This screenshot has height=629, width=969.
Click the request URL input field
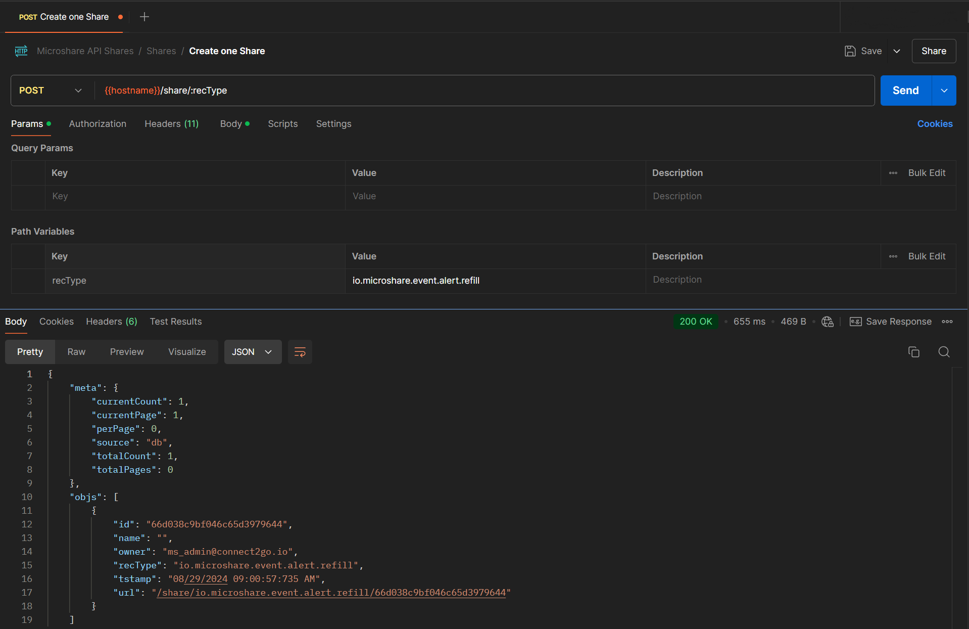coord(485,91)
